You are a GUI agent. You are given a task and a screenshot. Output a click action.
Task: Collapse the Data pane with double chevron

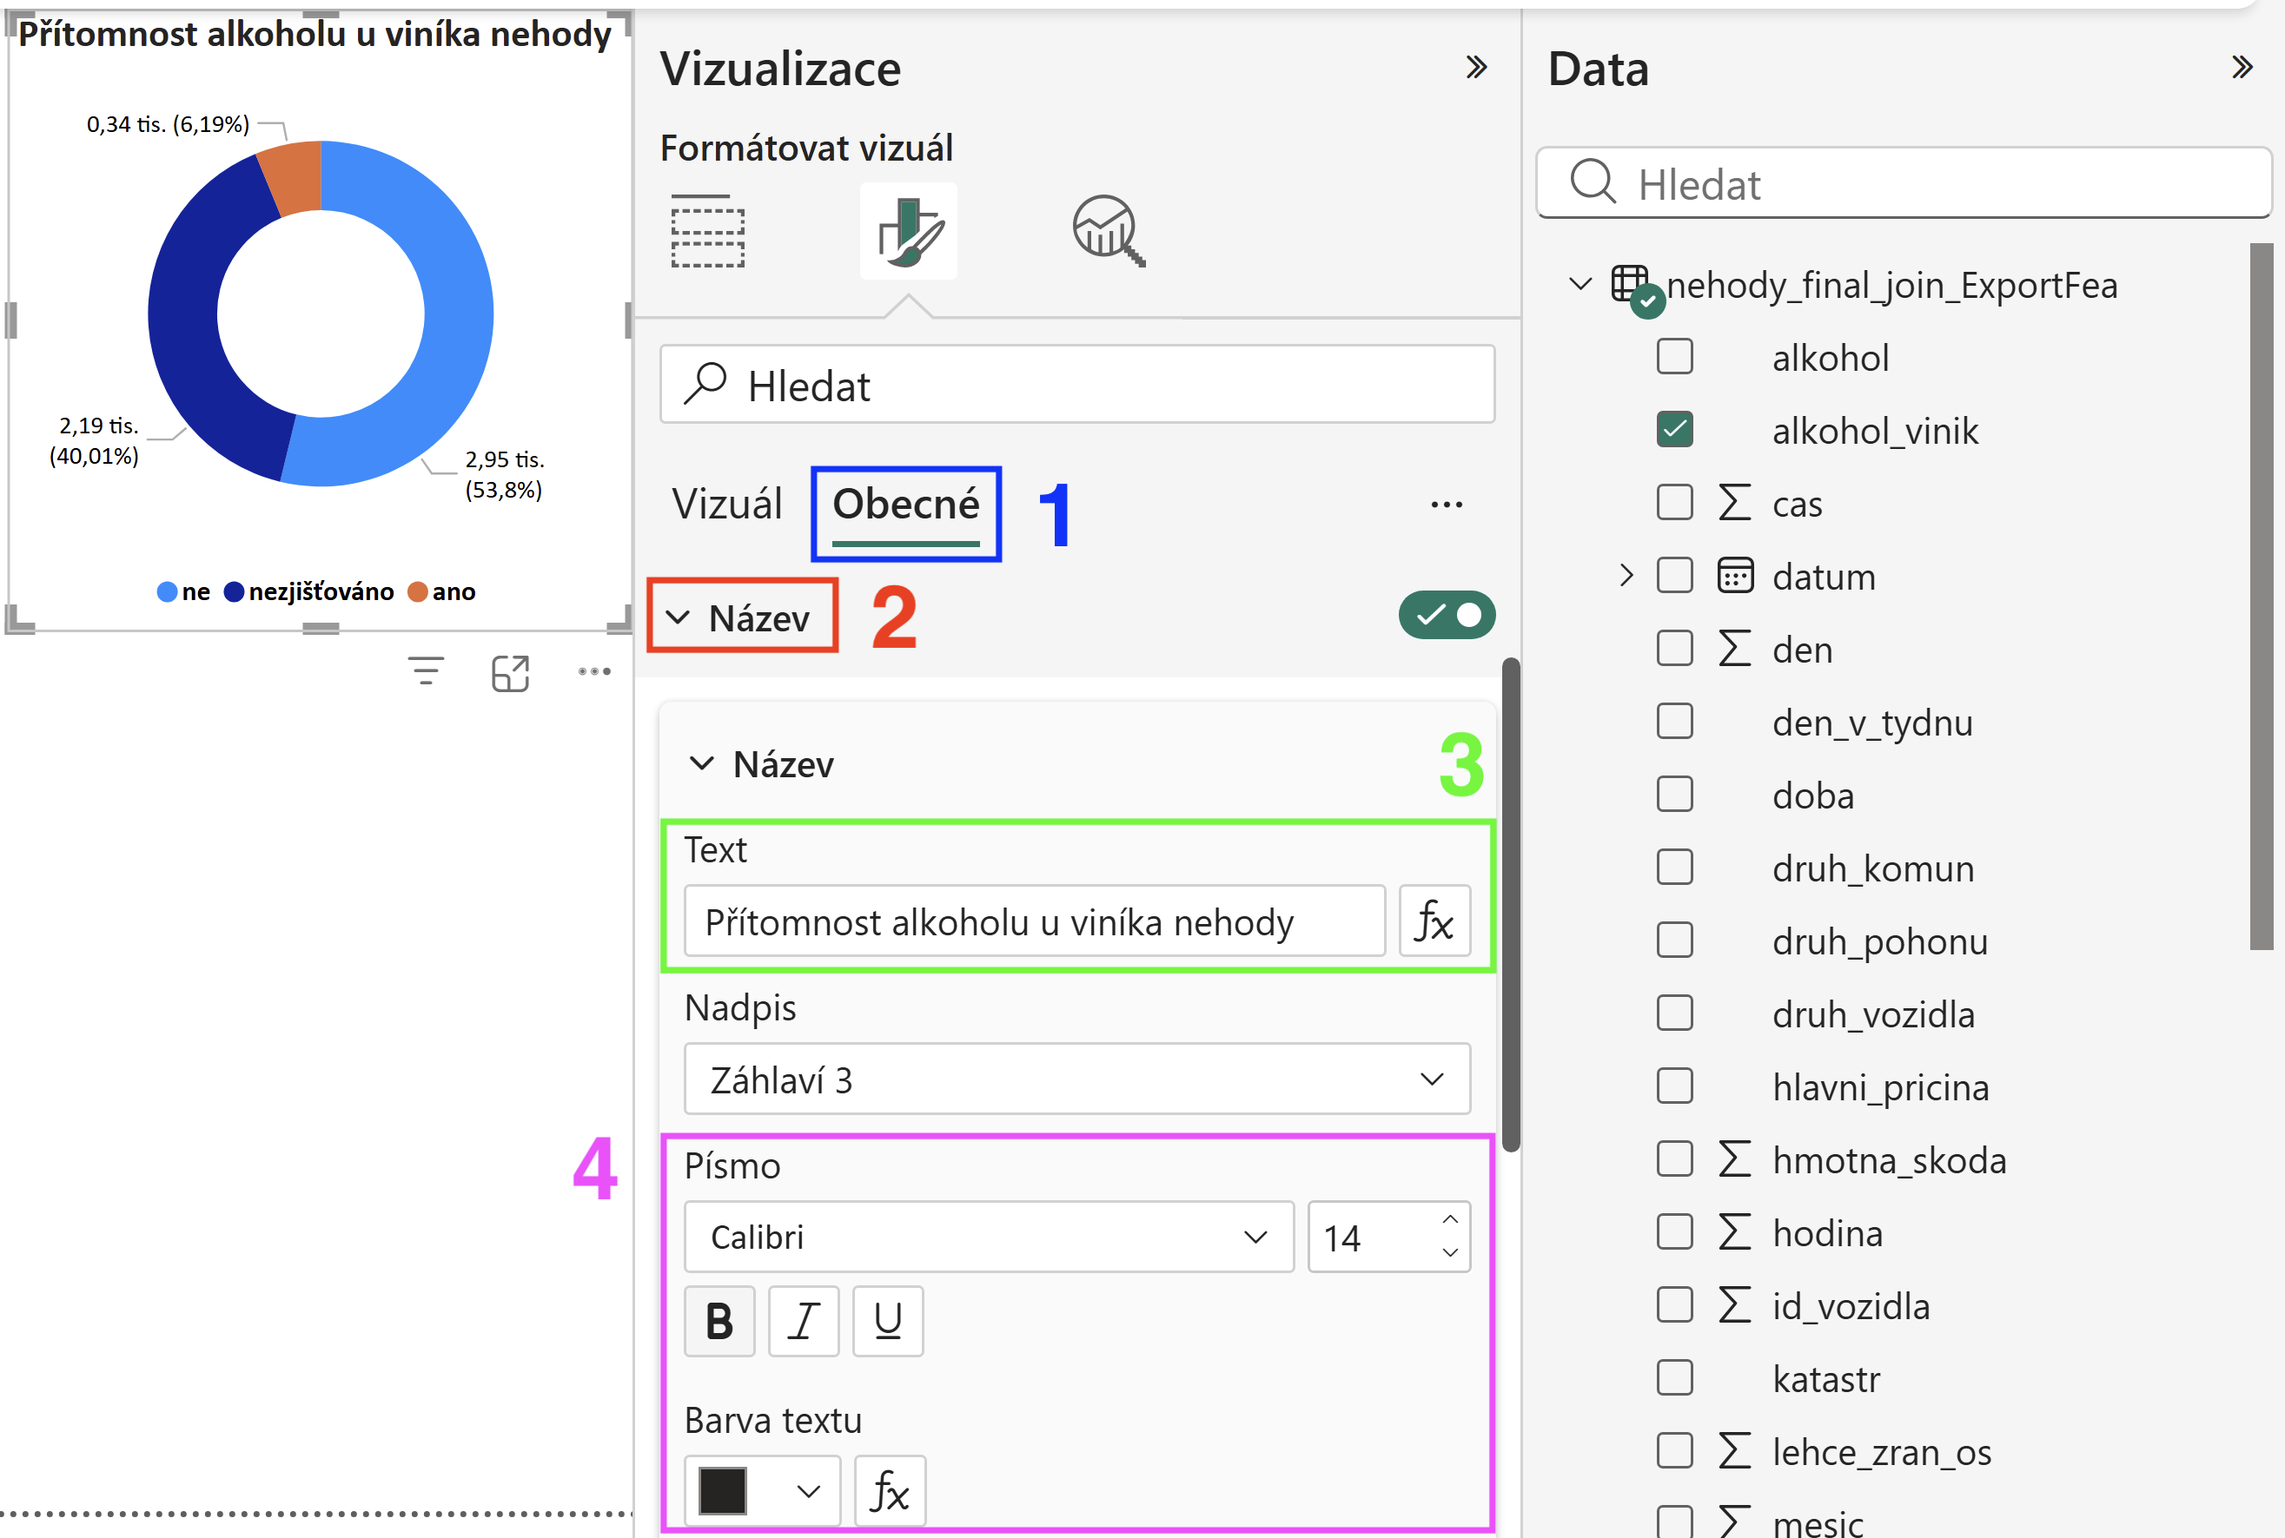tap(2241, 68)
